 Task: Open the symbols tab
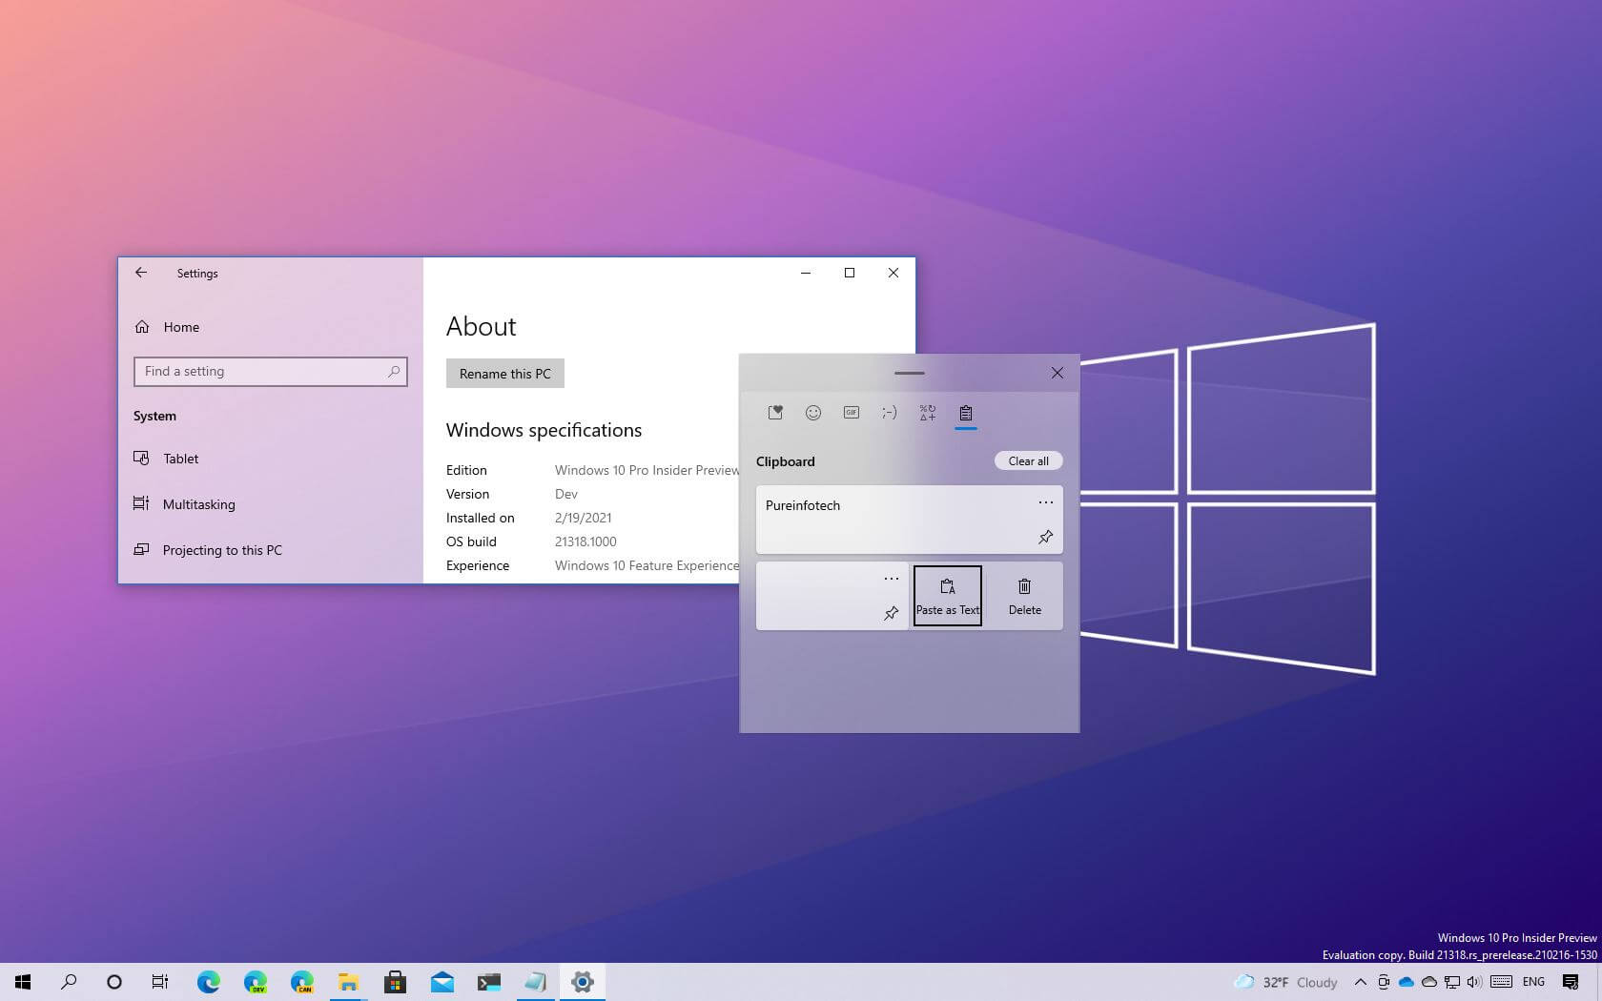click(x=927, y=413)
